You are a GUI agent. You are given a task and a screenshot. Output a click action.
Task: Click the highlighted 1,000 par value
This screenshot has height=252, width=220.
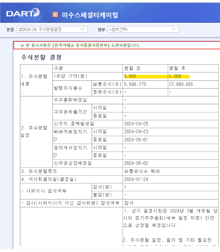175,76
